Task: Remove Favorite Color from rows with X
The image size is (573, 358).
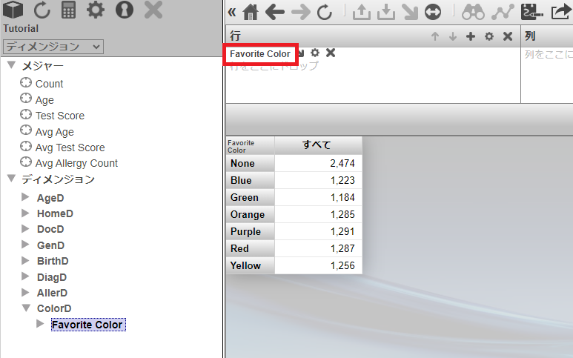Action: 331,53
